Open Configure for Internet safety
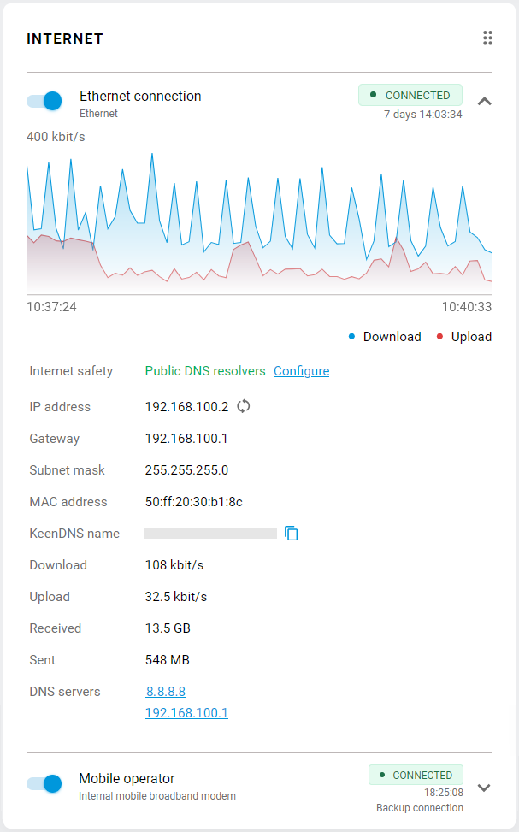Screen dimensions: 519x832 301,371
